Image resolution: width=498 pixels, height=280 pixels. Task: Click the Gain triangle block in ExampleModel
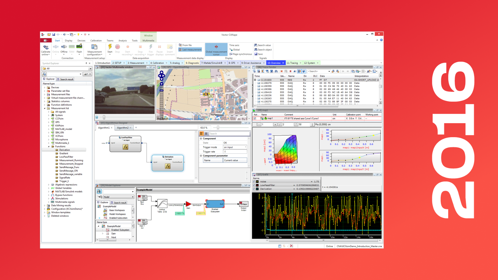pyautogui.click(x=188, y=204)
